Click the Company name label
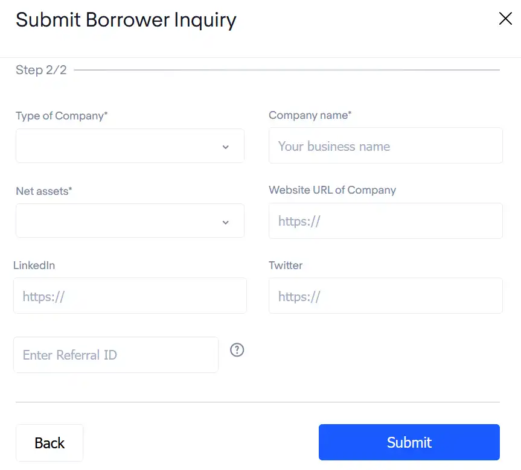 [x=310, y=115]
